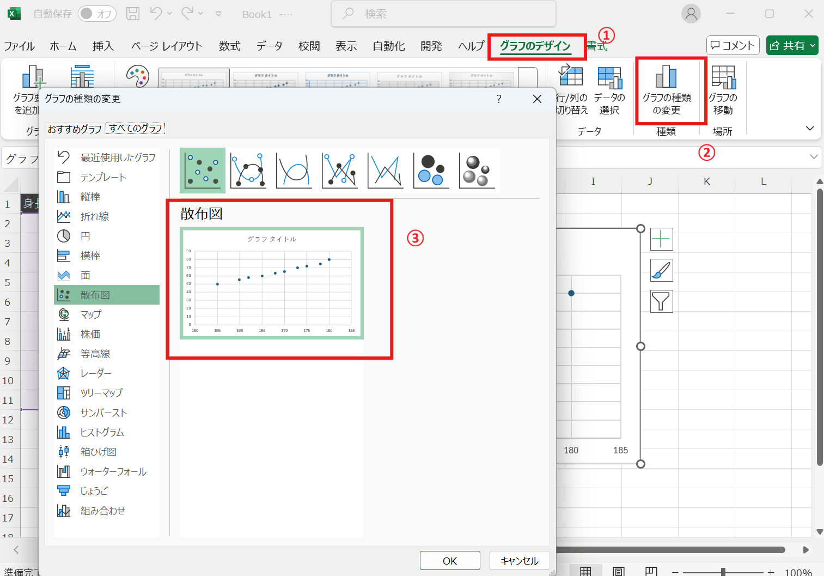Select the 直線とマーカー付き散布図 subtype icon

pyautogui.click(x=339, y=171)
